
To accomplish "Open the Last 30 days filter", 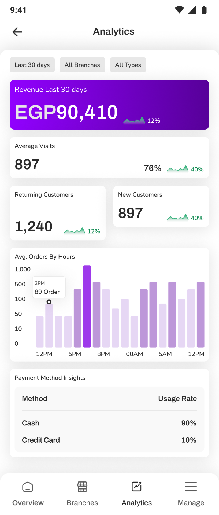I will pos(32,65).
